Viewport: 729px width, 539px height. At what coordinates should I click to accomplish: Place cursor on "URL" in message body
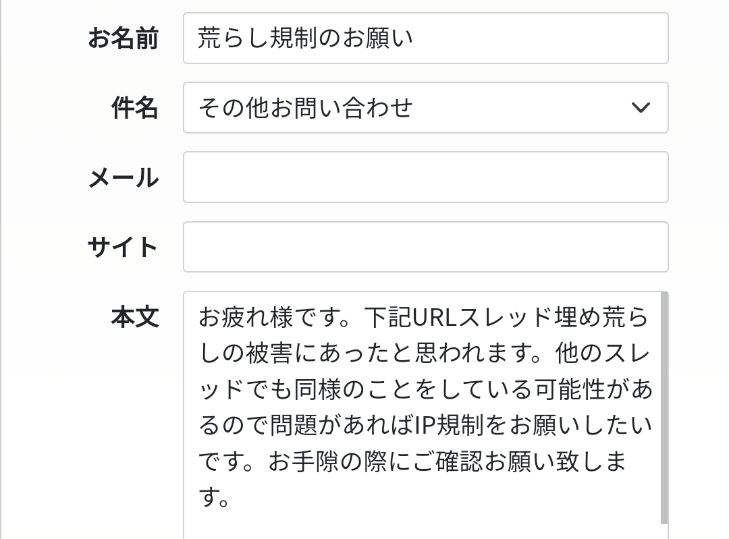pos(435,318)
